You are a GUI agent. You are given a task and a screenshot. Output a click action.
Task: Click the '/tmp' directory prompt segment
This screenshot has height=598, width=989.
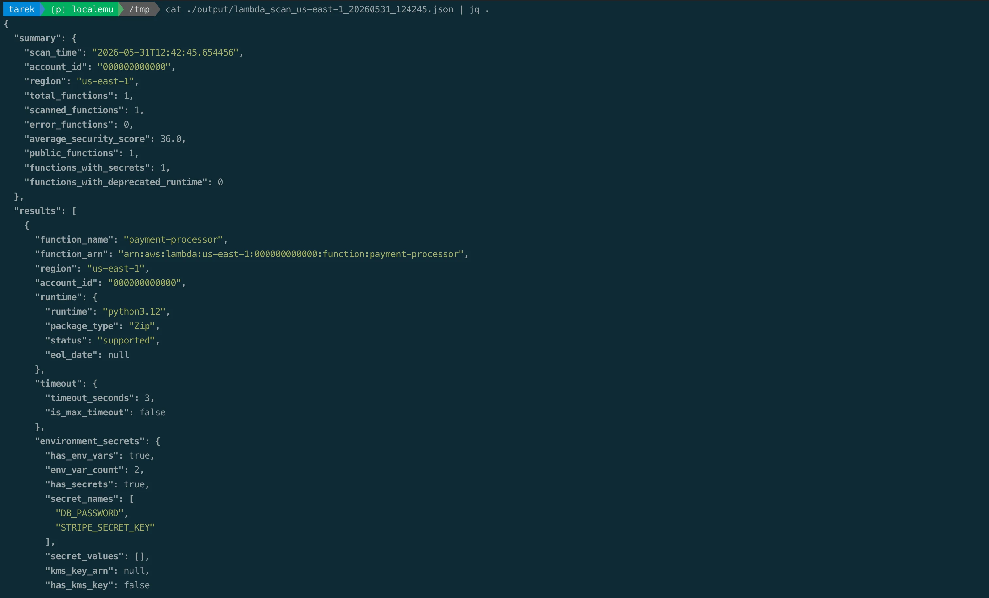tap(139, 9)
